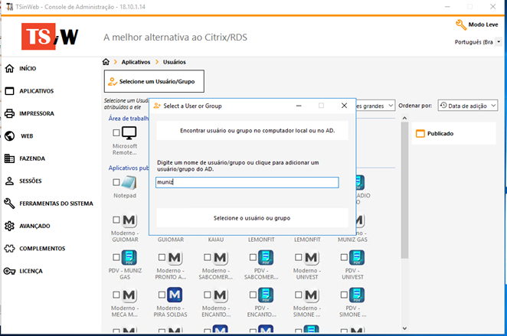Click the username text field containing muniz
Screen dimensions: 507x336
247,182
